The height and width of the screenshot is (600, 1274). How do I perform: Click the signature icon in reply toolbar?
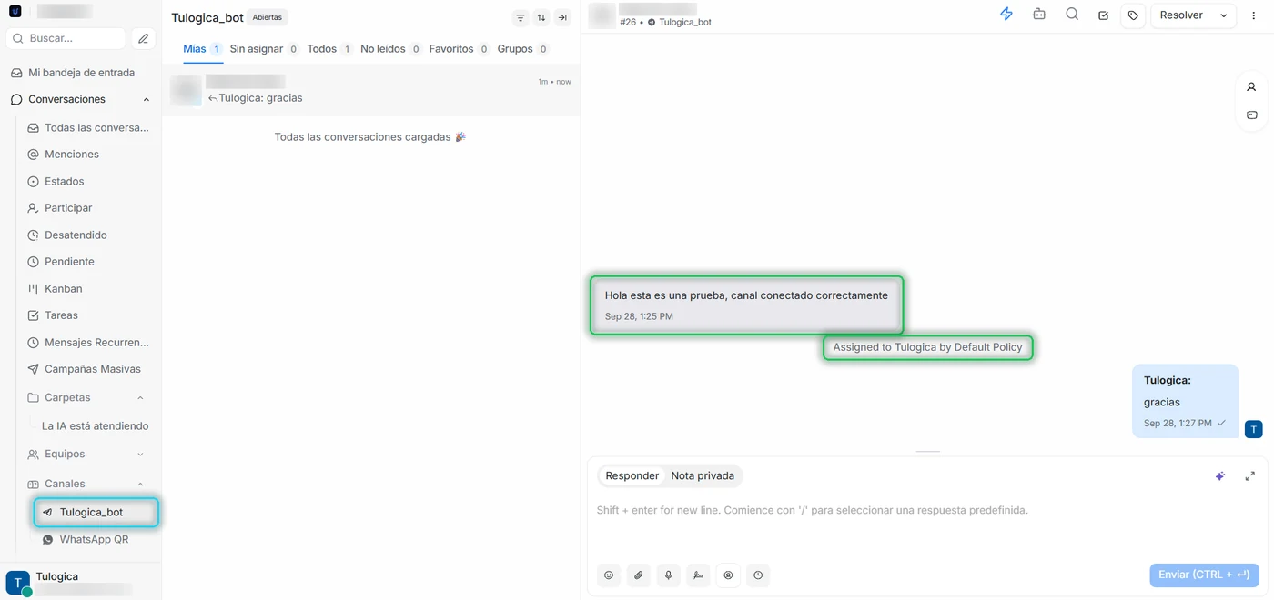click(x=699, y=575)
